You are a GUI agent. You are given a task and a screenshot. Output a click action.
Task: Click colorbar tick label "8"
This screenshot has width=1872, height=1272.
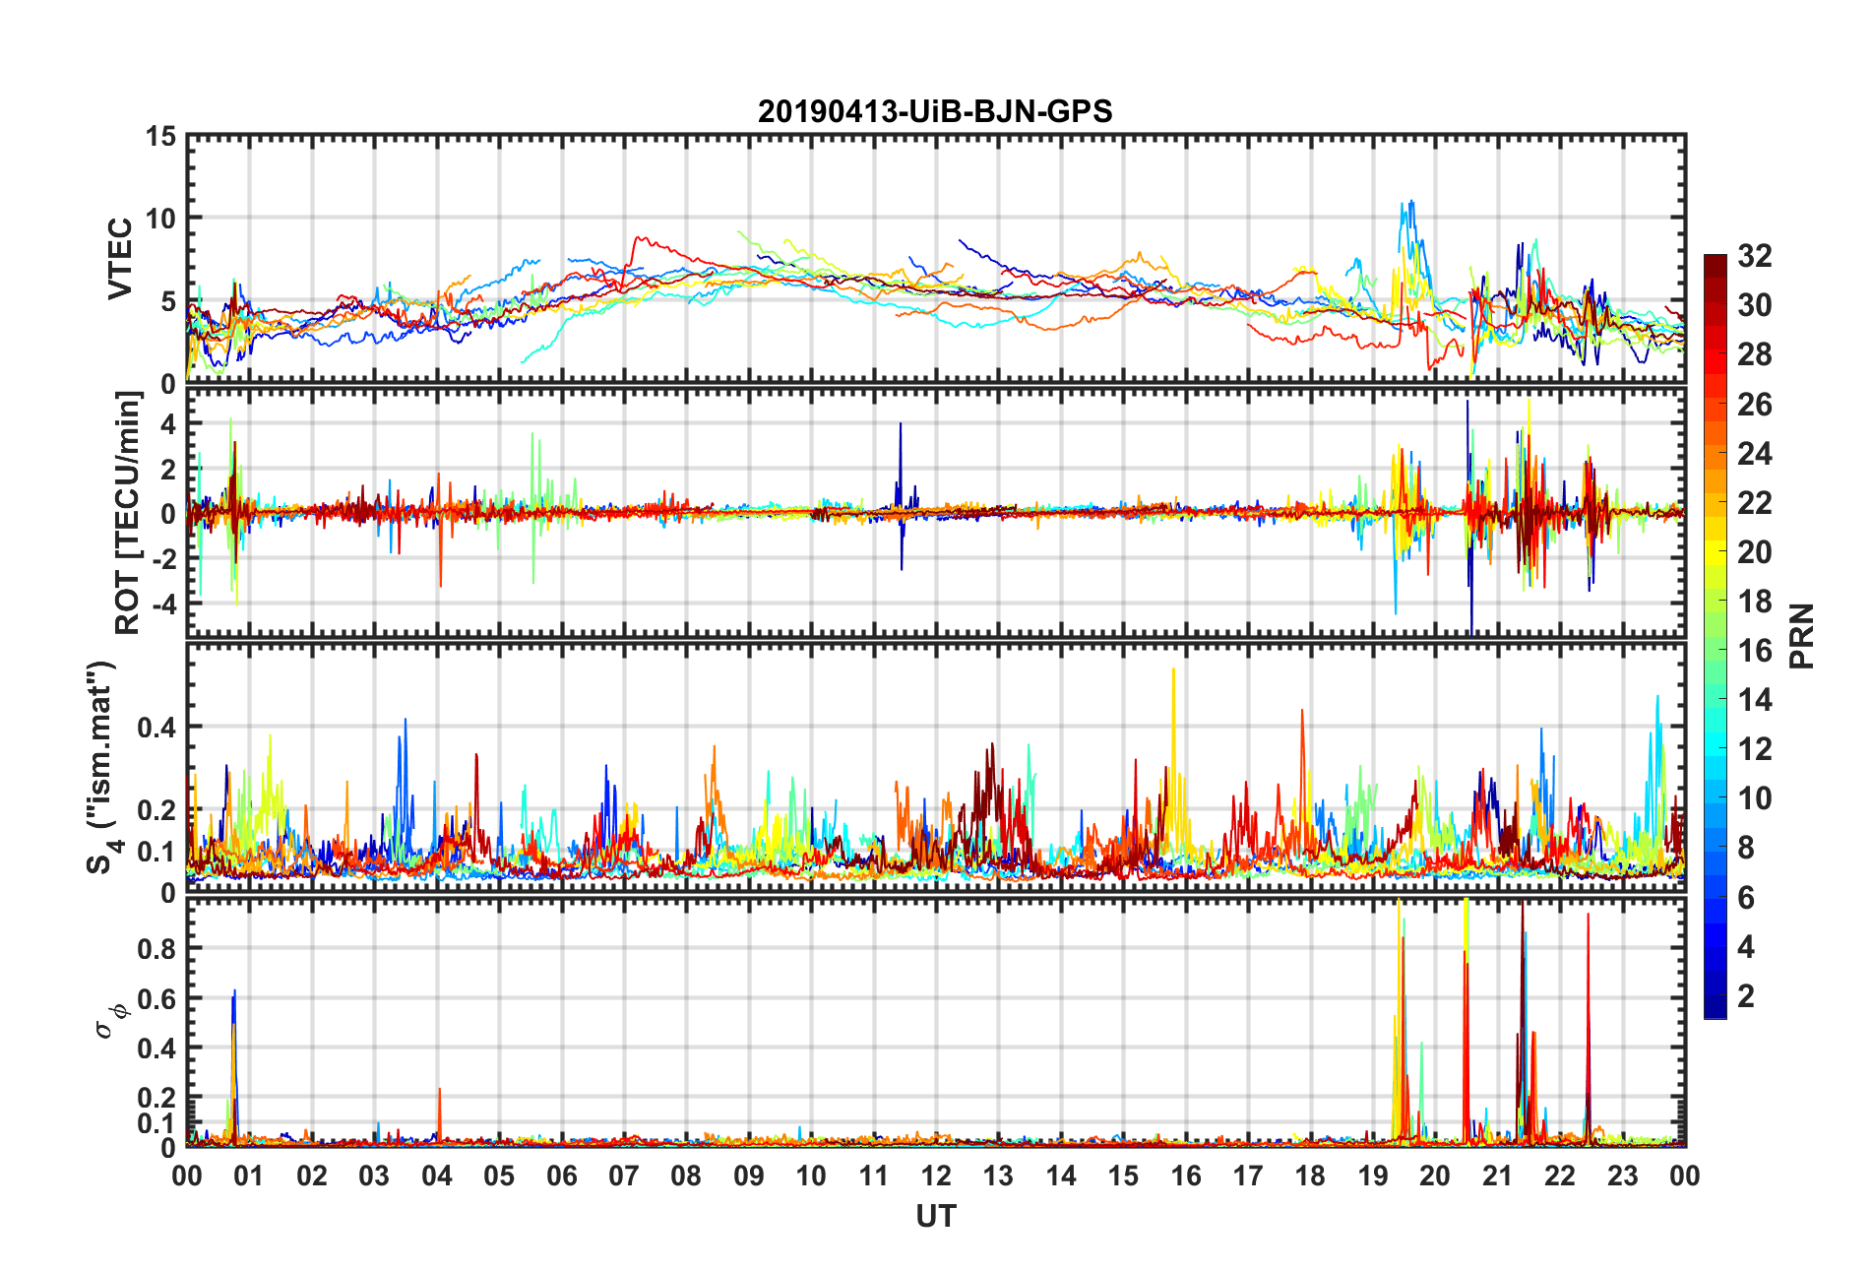pos(1746,847)
